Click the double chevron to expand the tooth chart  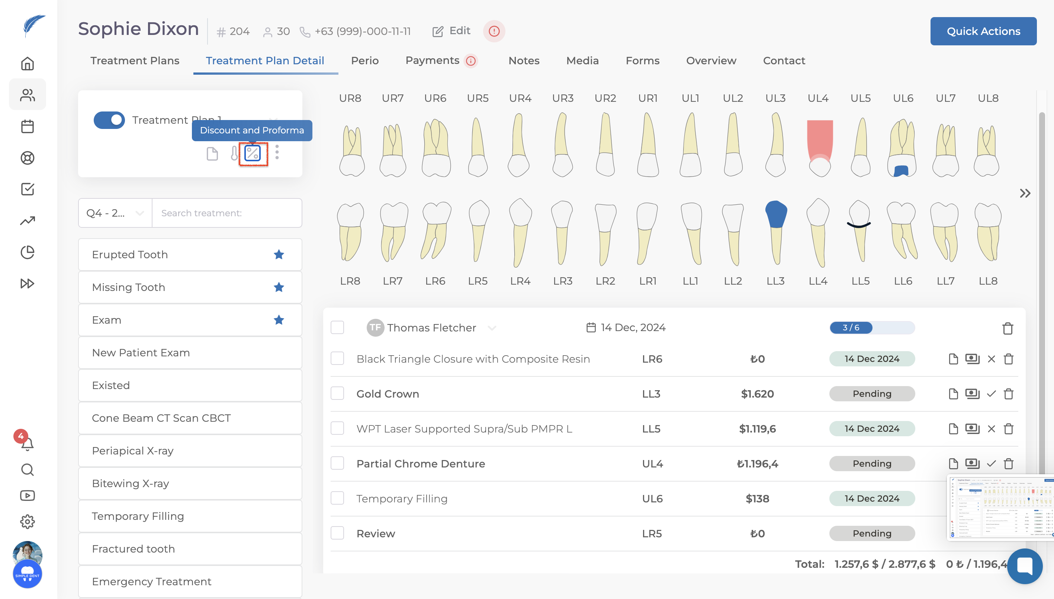tap(1025, 193)
